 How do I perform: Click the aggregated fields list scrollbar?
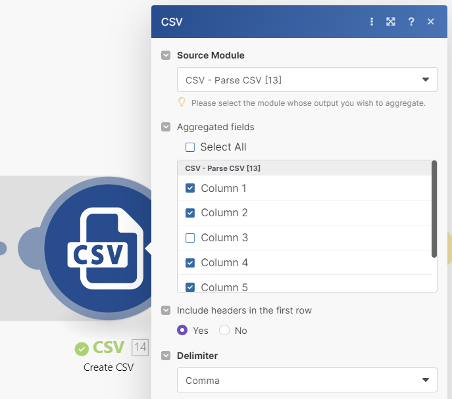click(x=434, y=209)
